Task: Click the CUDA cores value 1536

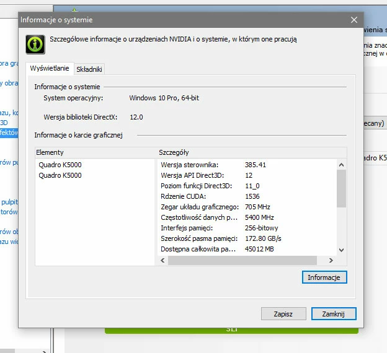Action: 252,196
